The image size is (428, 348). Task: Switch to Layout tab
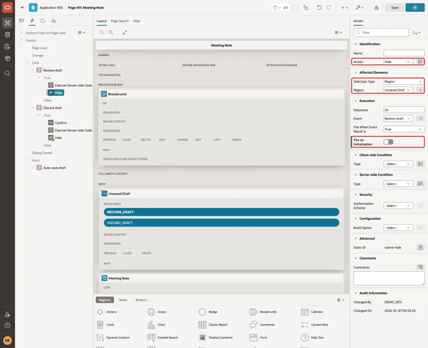point(102,21)
